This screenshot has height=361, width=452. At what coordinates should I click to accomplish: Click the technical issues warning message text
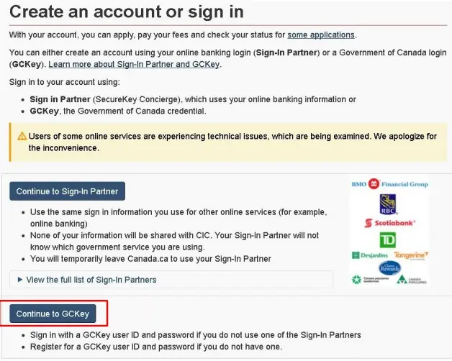click(x=232, y=142)
